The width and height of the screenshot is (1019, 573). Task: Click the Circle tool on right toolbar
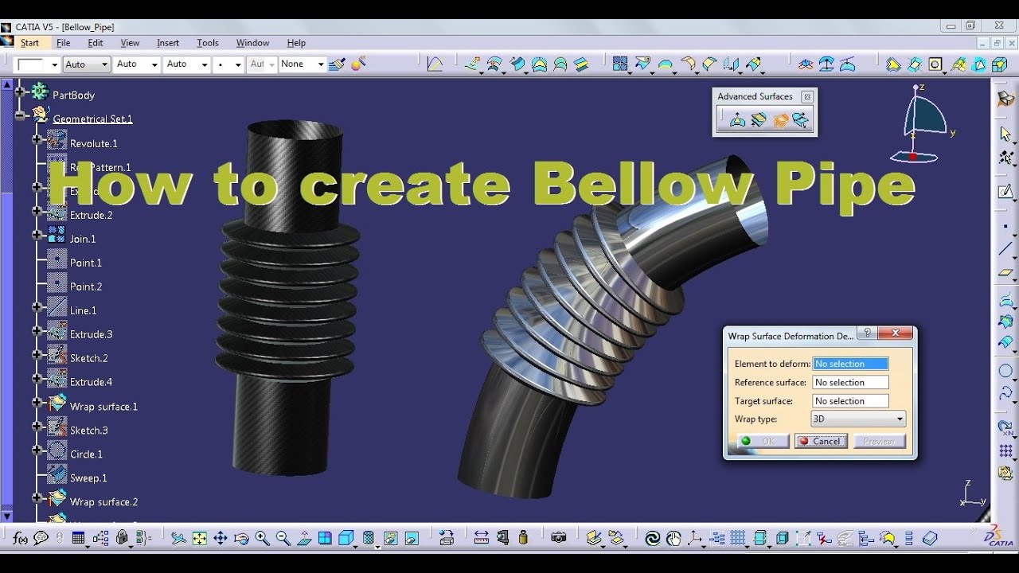tap(1006, 372)
